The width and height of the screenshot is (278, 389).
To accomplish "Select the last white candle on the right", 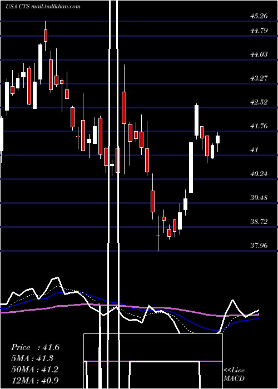I will (x=218, y=139).
